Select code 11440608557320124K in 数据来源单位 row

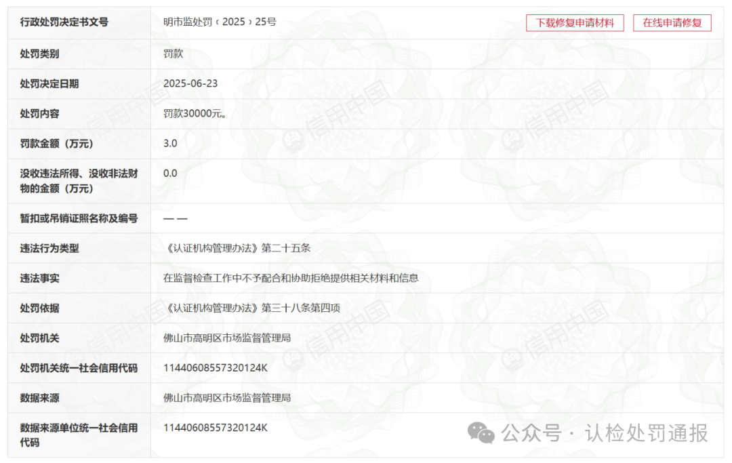coord(216,428)
